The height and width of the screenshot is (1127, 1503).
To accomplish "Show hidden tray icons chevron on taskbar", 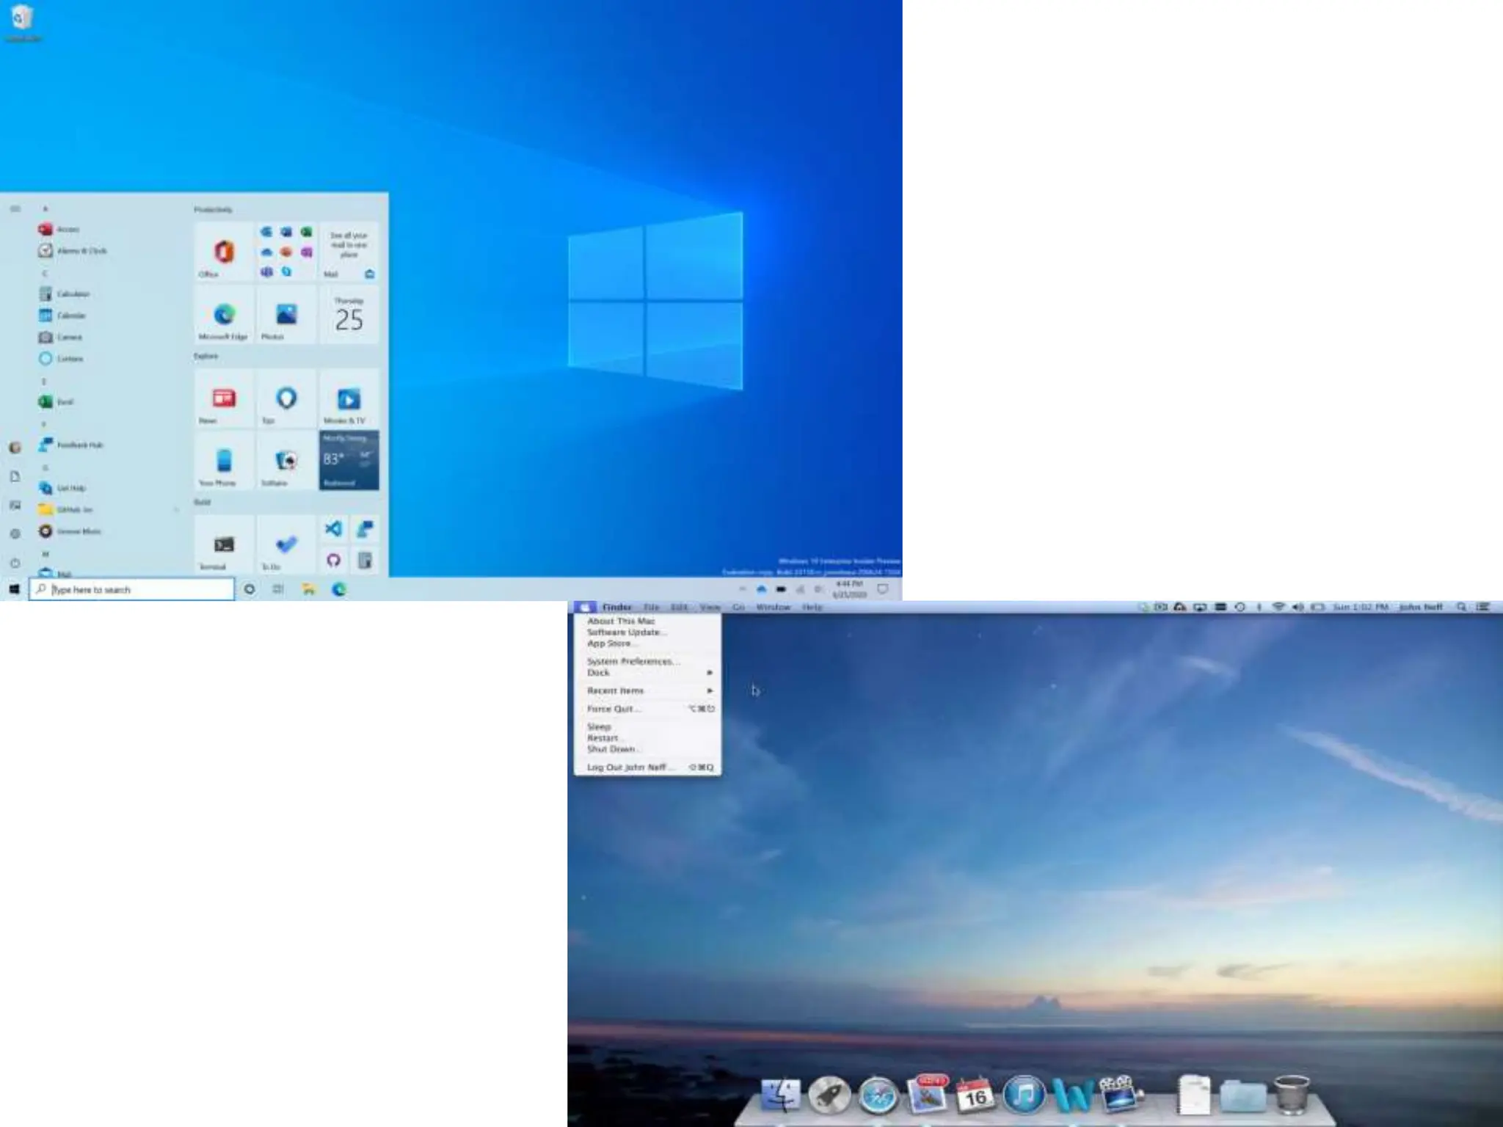I will click(x=742, y=589).
